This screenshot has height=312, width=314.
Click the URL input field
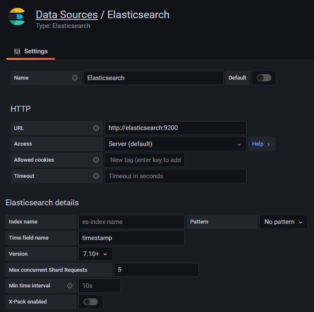click(x=176, y=128)
